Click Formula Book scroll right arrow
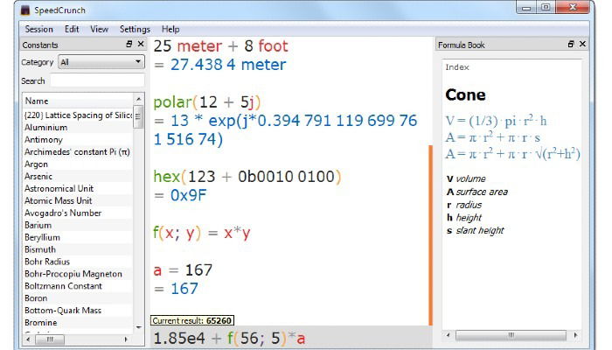Screen dimensions: 612x350 (575, 335)
